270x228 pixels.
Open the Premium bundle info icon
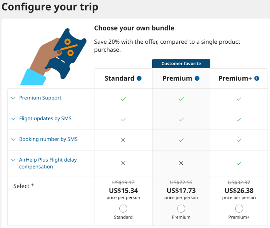pyautogui.click(x=197, y=78)
